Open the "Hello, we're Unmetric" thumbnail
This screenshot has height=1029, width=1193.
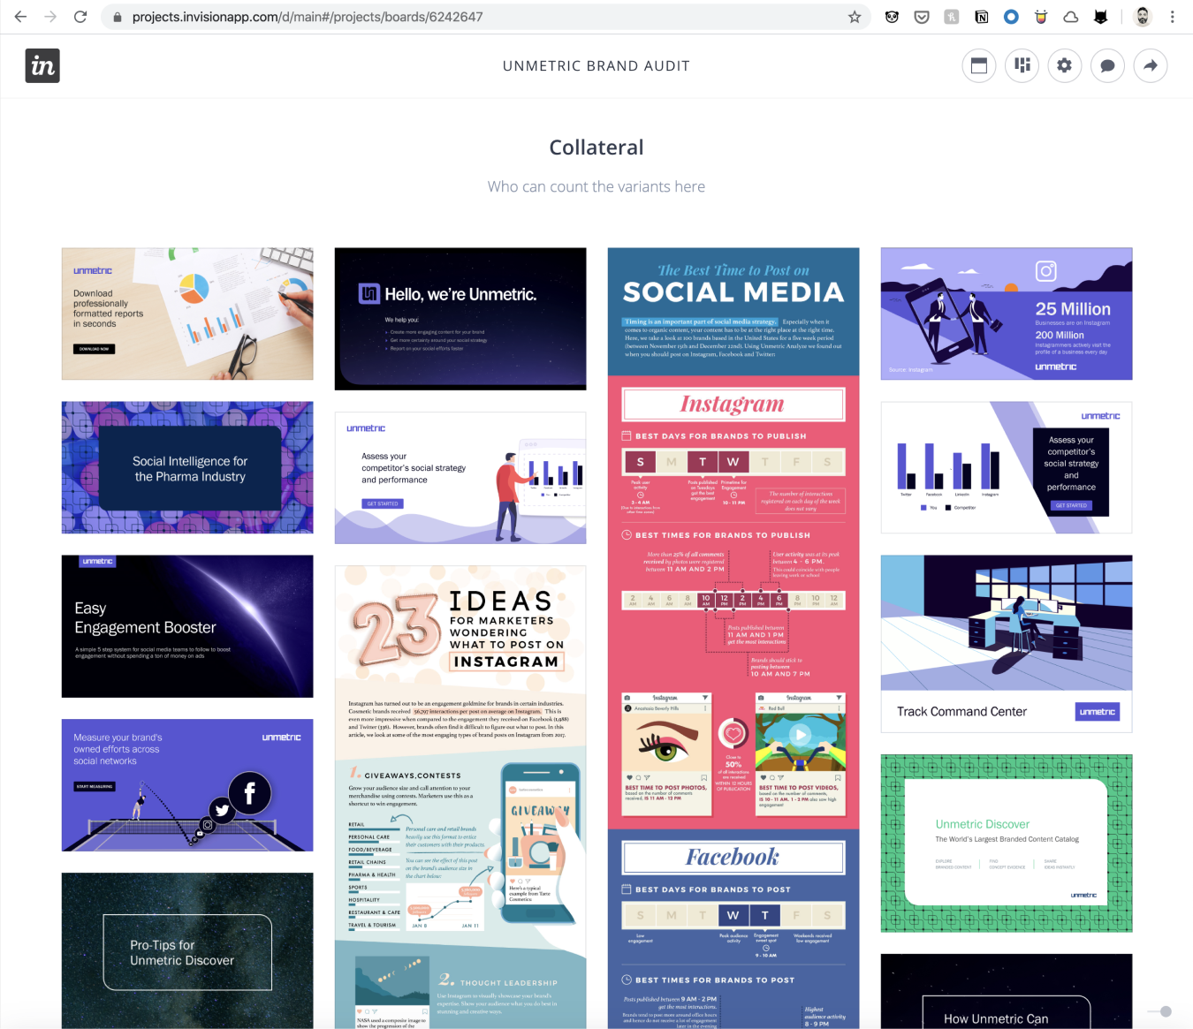[x=460, y=319]
